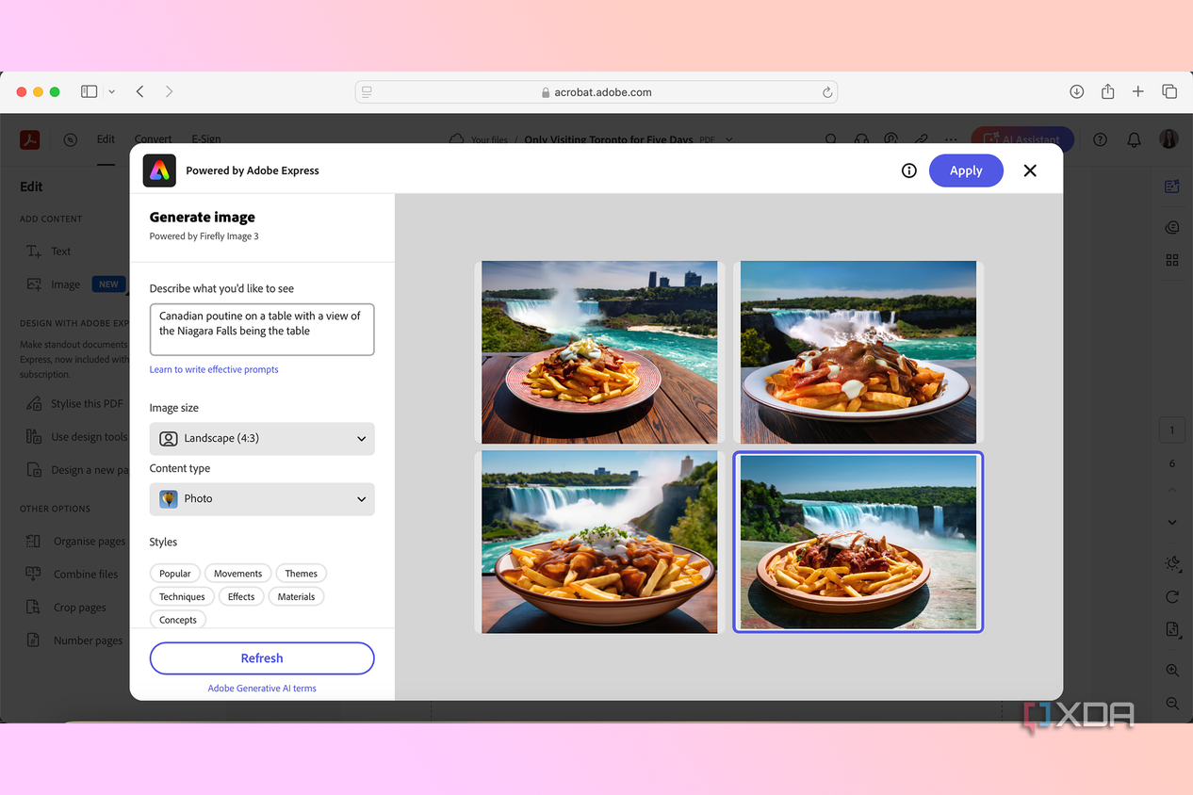Select the Themes styles chip
Image resolution: width=1193 pixels, height=795 pixels.
pos(302,574)
